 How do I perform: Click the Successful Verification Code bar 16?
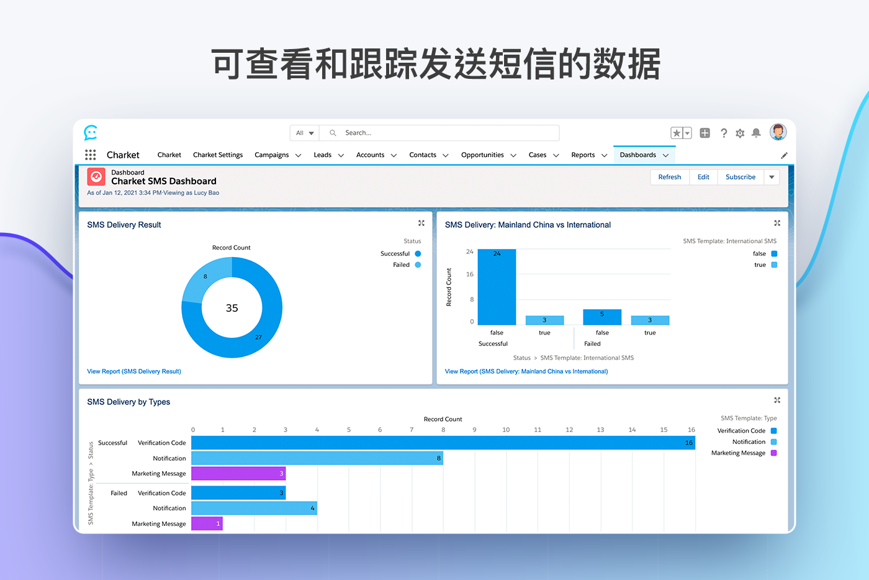tap(443, 443)
